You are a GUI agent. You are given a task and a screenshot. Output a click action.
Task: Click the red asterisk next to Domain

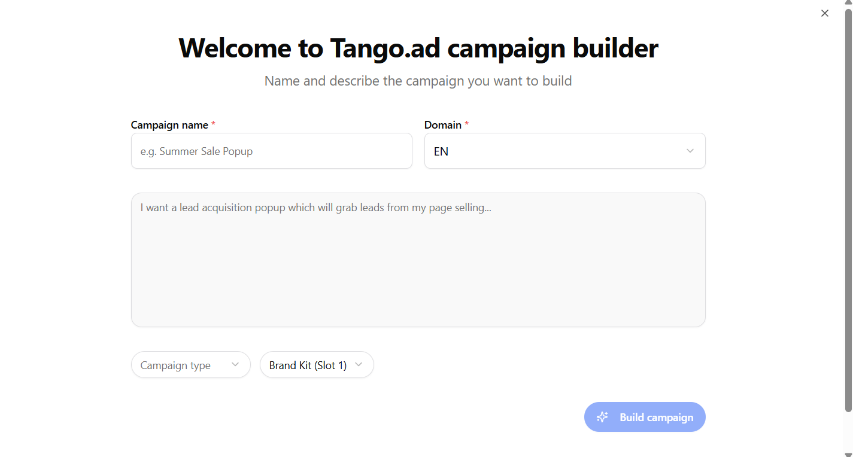(467, 124)
